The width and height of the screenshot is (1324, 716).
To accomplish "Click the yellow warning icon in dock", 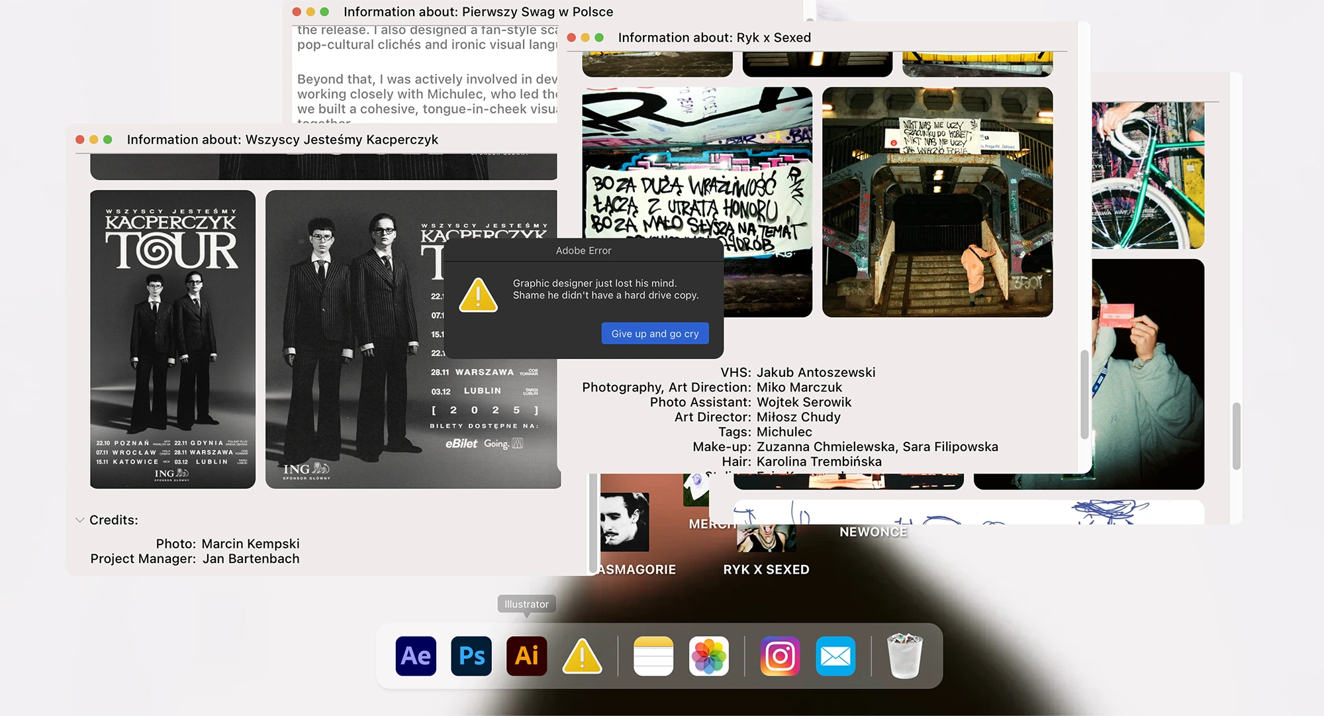I will click(582, 656).
